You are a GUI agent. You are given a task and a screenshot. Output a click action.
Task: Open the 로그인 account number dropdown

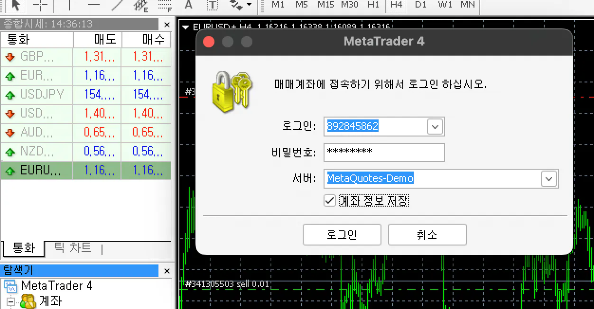coord(435,126)
